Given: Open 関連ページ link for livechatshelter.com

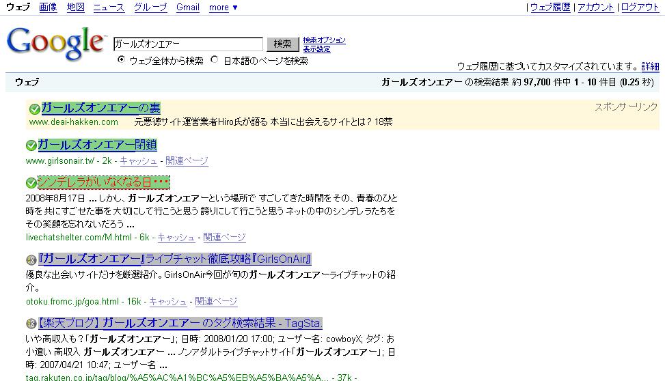Looking at the screenshot, I should (x=224, y=238).
